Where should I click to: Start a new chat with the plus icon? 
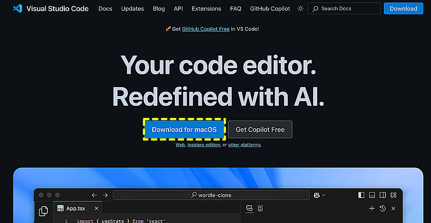(x=372, y=208)
